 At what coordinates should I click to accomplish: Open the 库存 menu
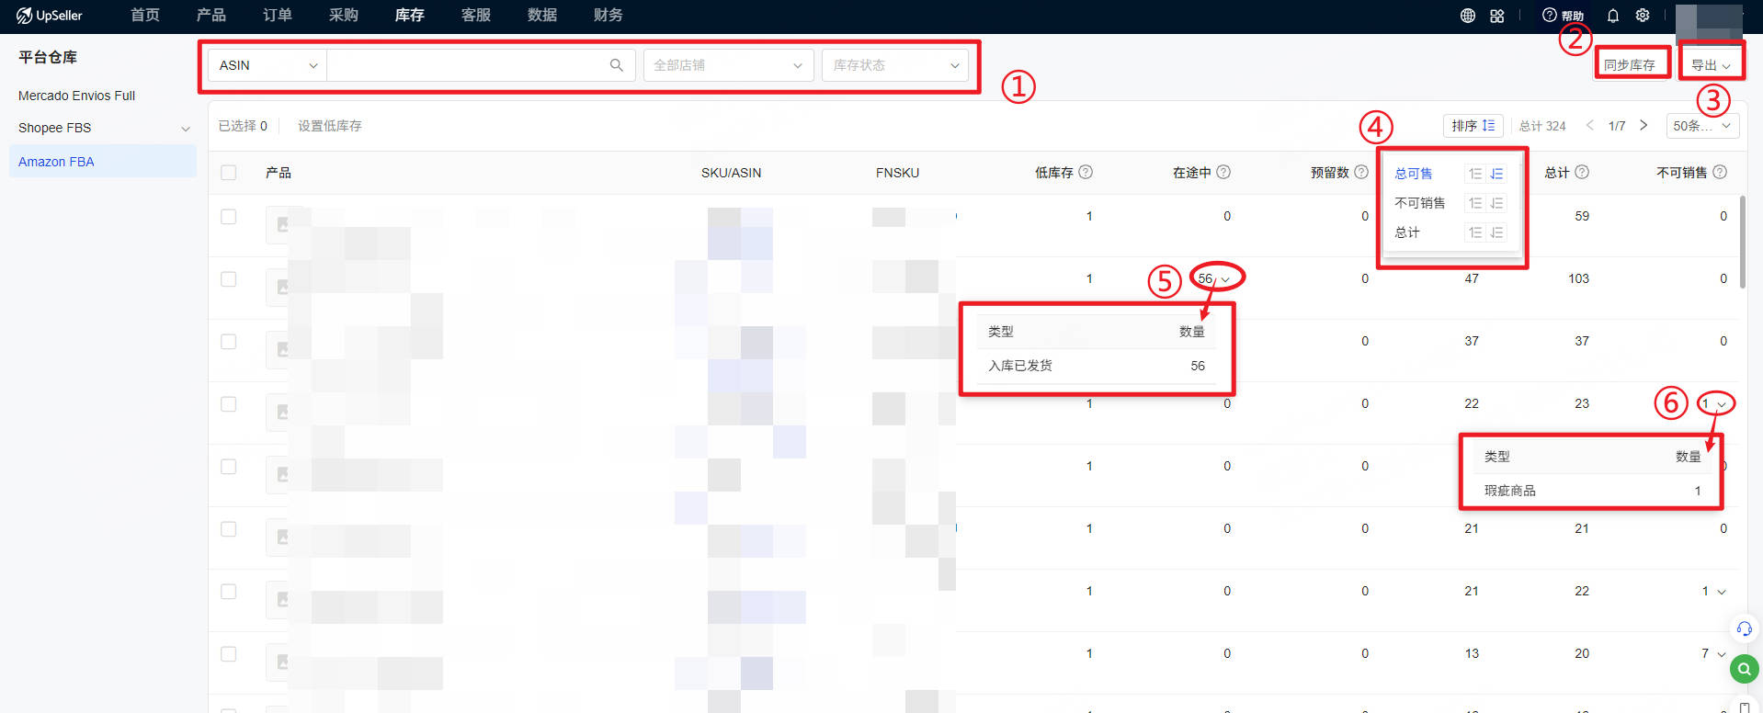click(410, 16)
